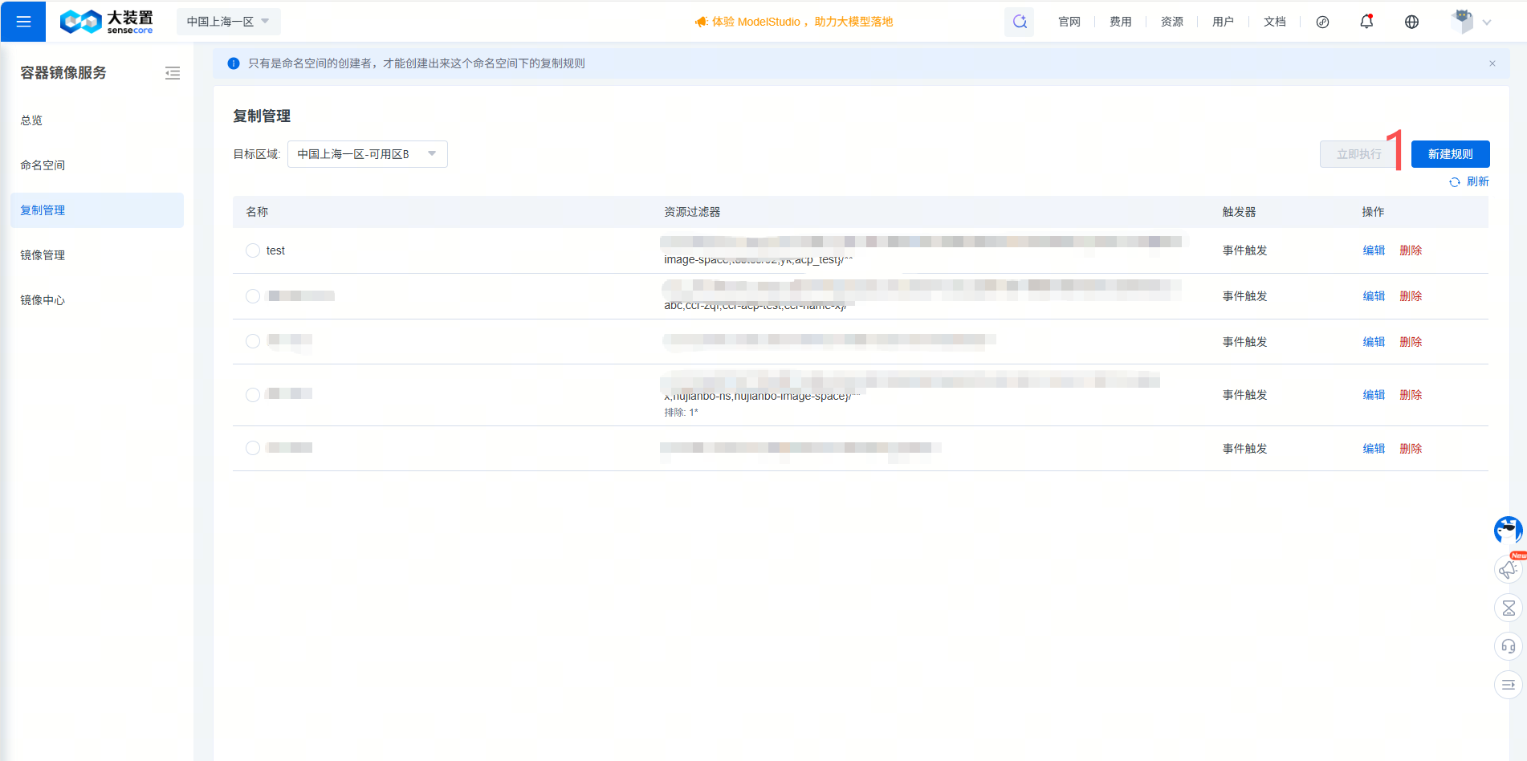Click 编辑 for the test rule
The image size is (1527, 761).
1374,250
